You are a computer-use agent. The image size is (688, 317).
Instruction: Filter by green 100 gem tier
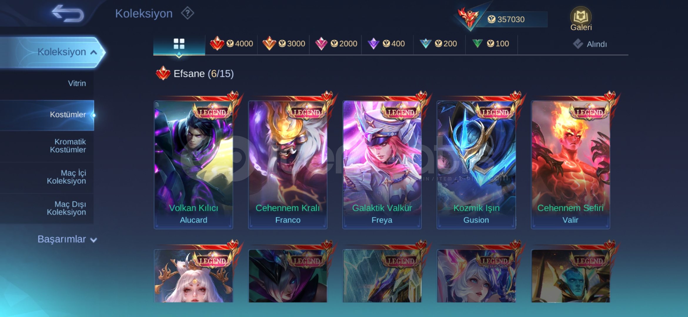coord(490,44)
